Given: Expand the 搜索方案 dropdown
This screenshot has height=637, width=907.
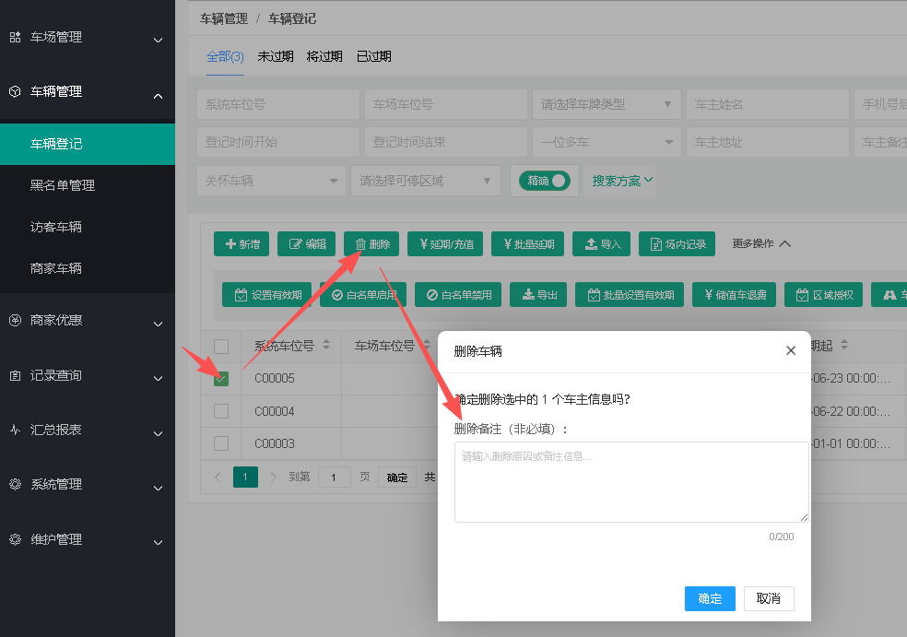Looking at the screenshot, I should (x=622, y=181).
